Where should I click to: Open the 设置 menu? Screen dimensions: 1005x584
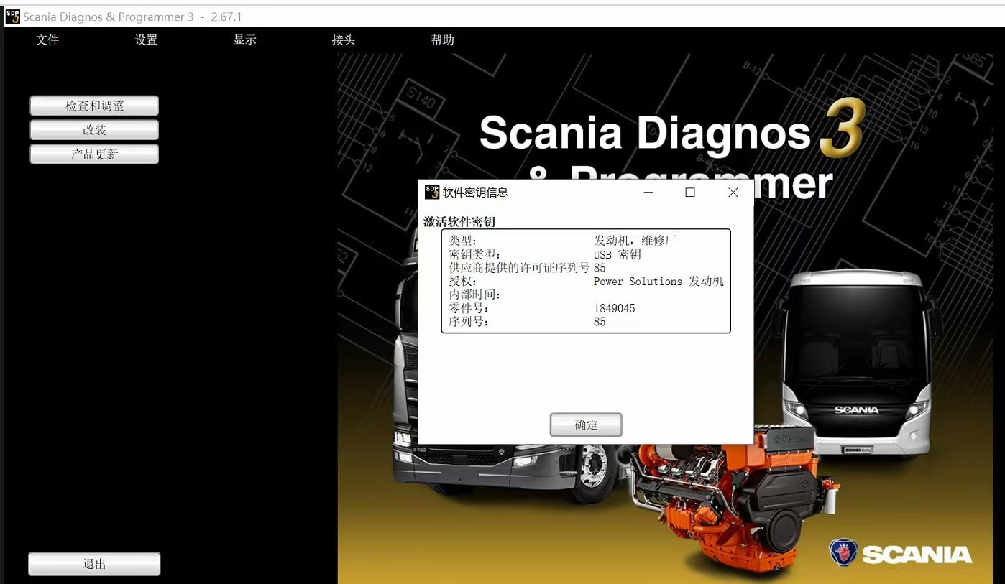[x=146, y=40]
